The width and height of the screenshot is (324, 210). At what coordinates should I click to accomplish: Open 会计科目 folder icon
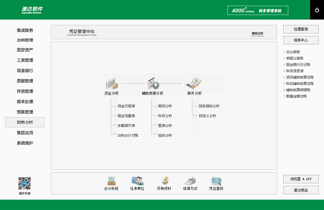[x=111, y=181]
